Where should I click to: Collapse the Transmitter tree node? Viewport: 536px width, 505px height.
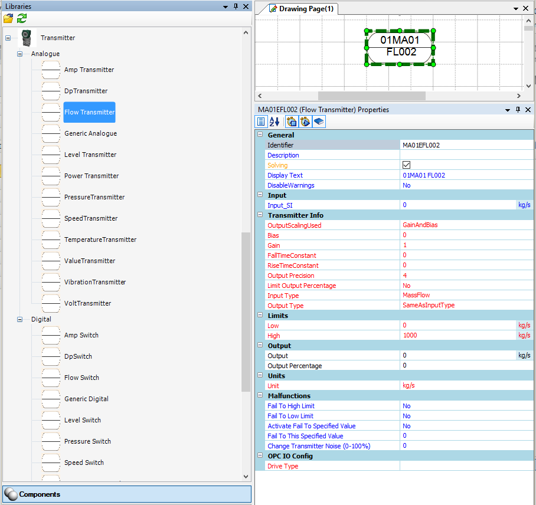8,38
